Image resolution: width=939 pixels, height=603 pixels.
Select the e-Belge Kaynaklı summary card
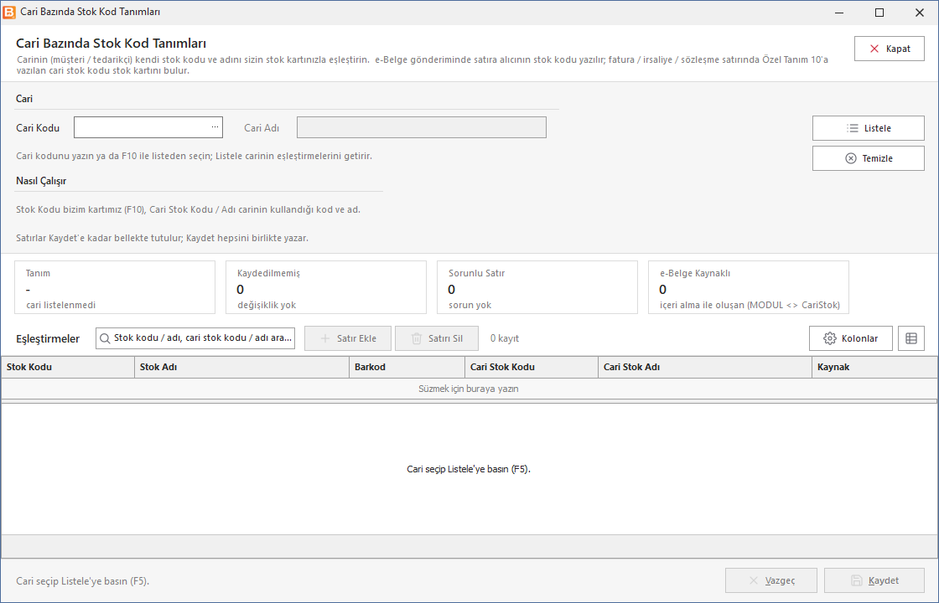[749, 287]
